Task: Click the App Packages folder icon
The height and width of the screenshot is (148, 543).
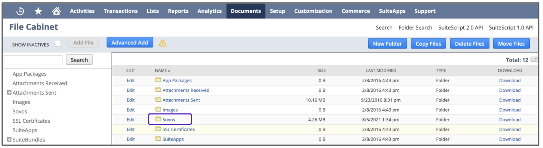Action: [x=158, y=80]
